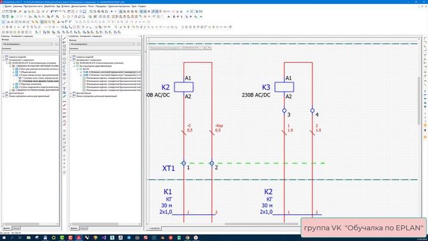Open the Обработать menu
The height and width of the screenshot is (241, 428).
coord(49,6)
